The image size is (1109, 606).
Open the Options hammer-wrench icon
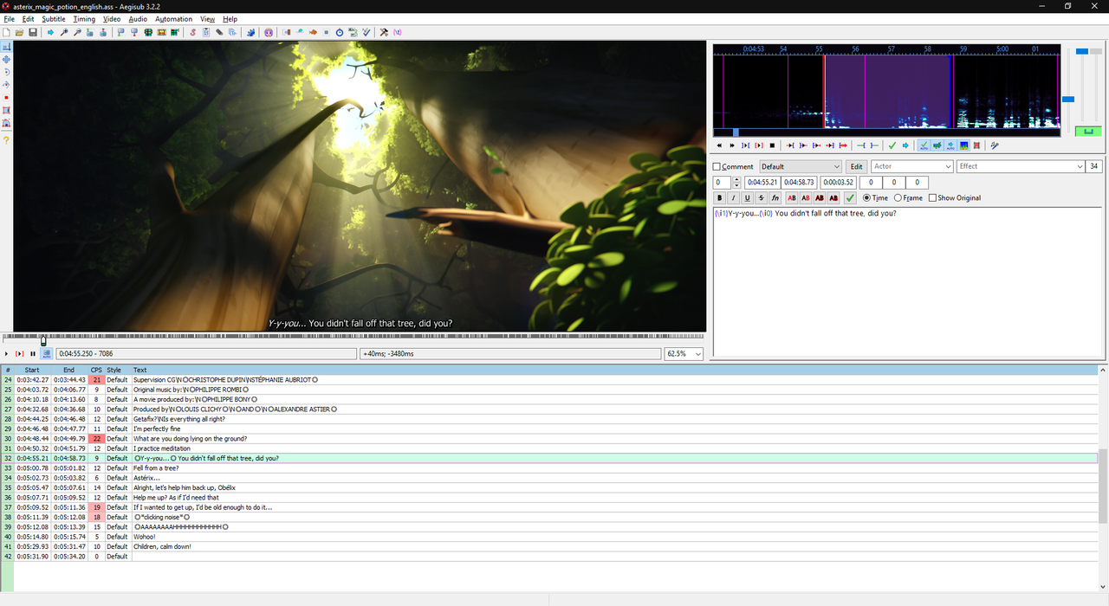(x=383, y=32)
